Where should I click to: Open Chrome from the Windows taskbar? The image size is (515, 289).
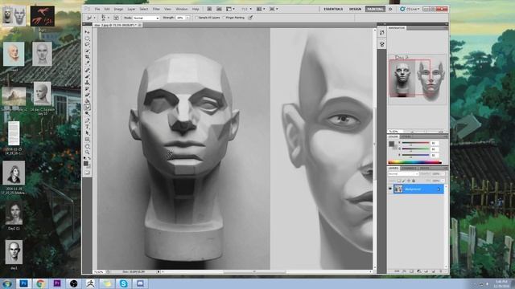(x=40, y=283)
